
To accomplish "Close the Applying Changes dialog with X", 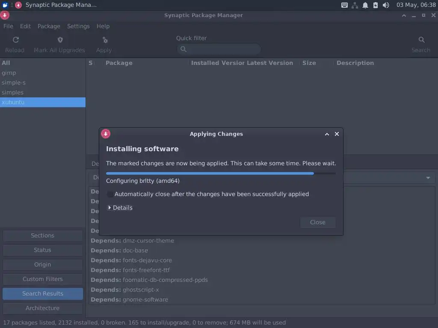I will [337, 134].
